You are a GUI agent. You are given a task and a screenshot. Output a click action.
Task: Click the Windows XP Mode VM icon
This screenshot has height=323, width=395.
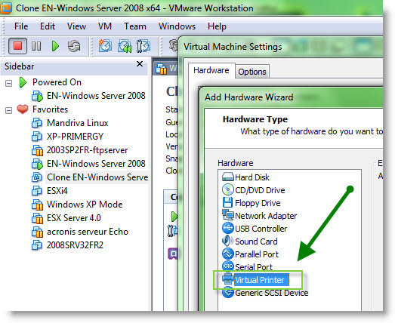click(x=37, y=205)
